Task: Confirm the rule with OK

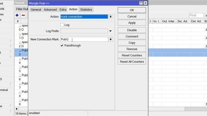Action: tap(132, 10)
